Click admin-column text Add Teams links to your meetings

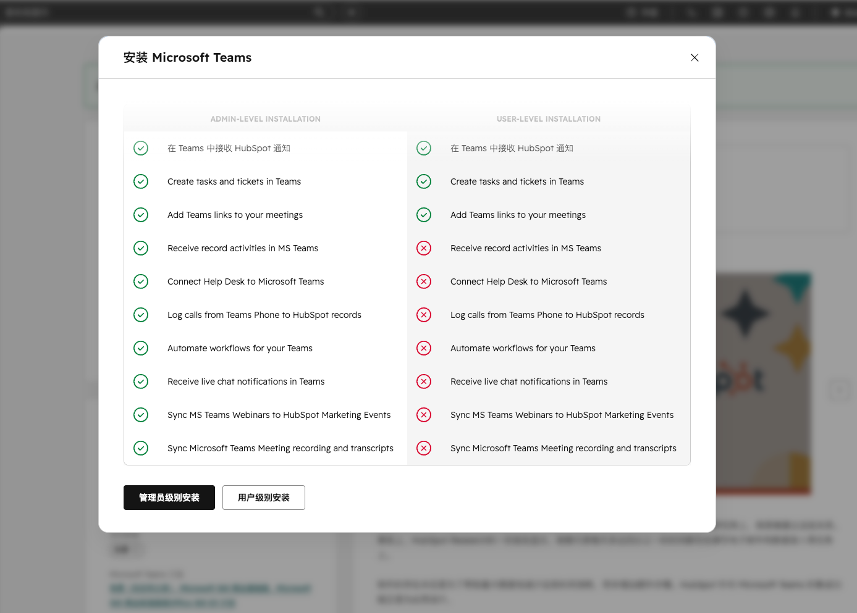pos(235,215)
